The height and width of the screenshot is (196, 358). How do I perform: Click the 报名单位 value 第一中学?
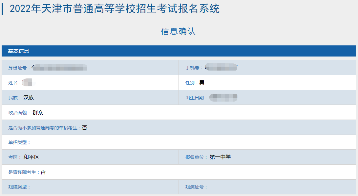[220, 157]
